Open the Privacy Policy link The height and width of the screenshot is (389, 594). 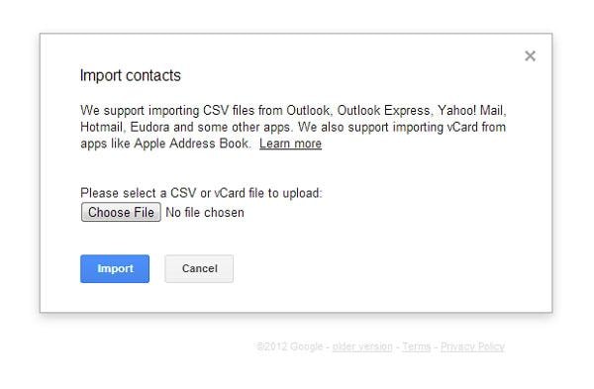pyautogui.click(x=472, y=346)
